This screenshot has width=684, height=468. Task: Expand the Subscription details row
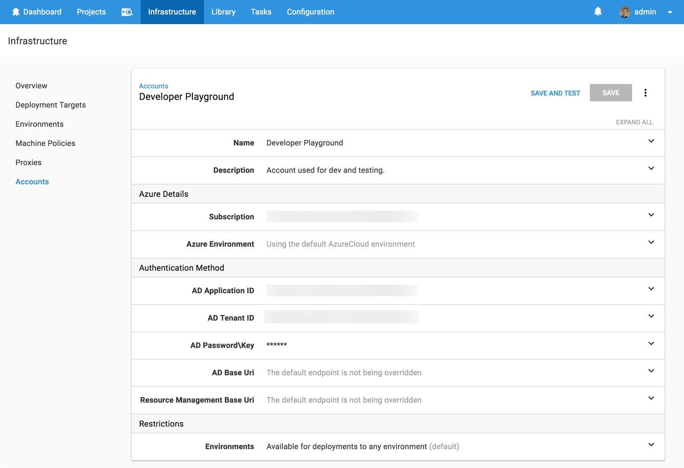coord(651,215)
